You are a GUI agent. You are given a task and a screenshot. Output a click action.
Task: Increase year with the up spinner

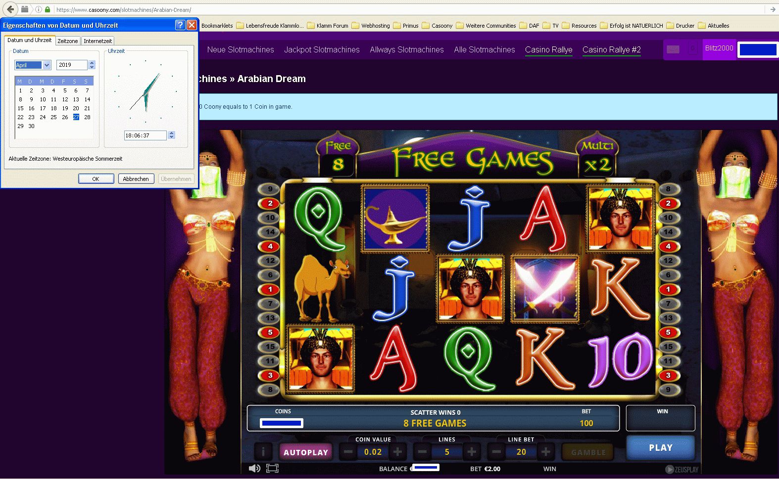coord(92,62)
